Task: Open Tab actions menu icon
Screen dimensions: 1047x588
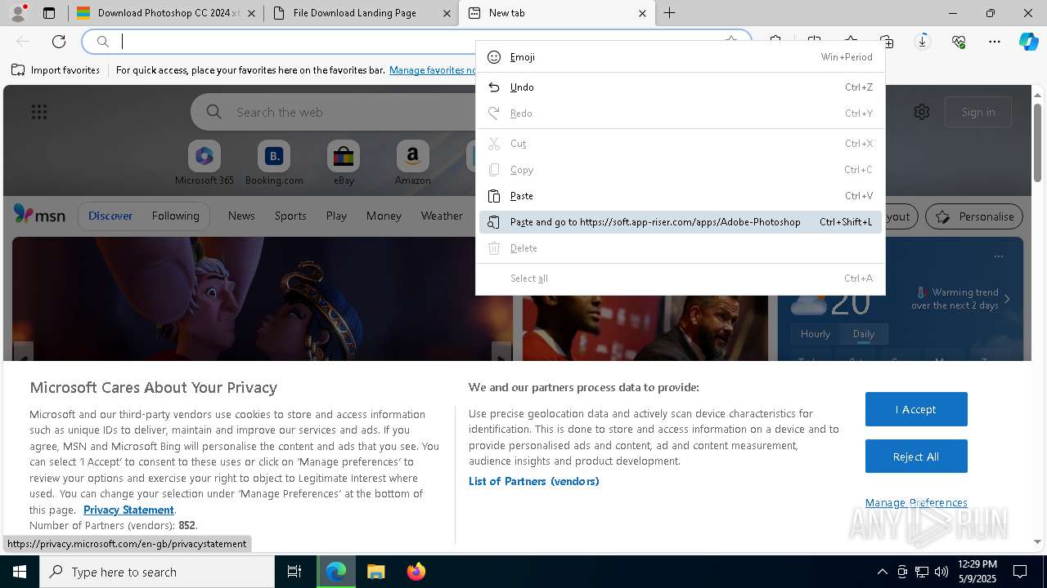Action: 49,13
